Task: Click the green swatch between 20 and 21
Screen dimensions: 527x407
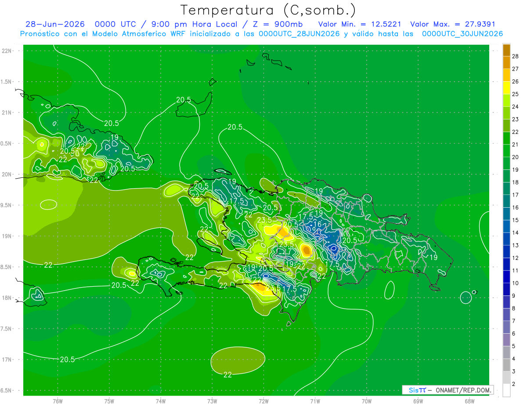Action: click(x=506, y=151)
